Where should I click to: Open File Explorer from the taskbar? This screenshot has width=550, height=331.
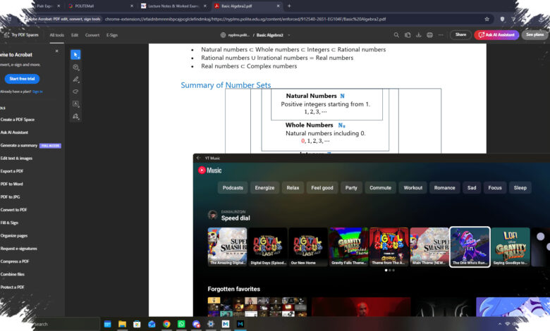pyautogui.click(x=122, y=324)
